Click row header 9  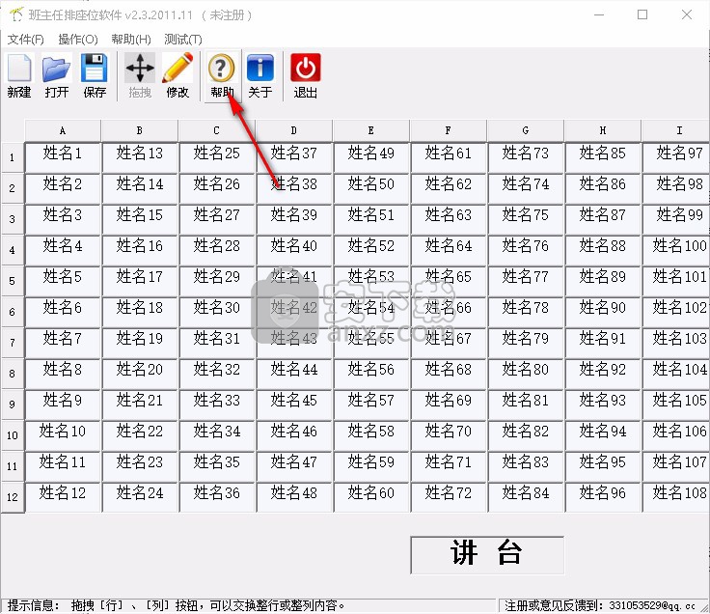13,405
